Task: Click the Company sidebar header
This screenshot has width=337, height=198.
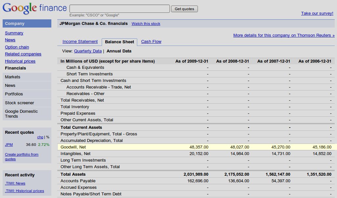Action: pos(27,24)
